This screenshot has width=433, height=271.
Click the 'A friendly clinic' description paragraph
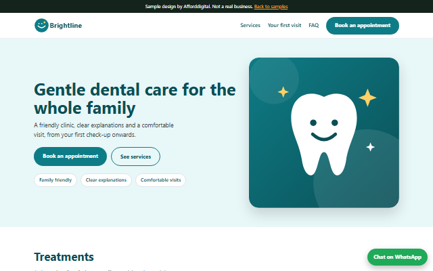(x=104, y=130)
